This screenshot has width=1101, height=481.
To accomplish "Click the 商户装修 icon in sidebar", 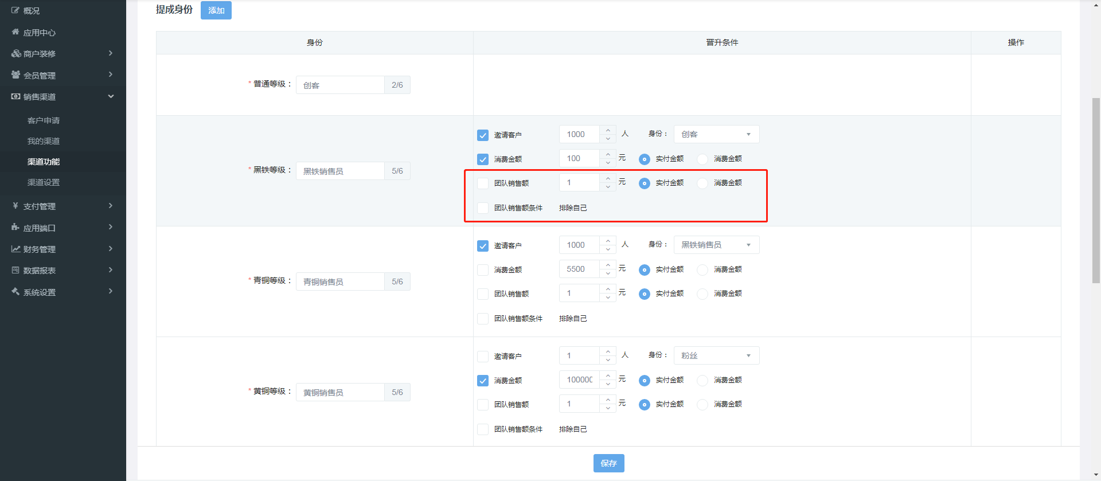I will 15,53.
